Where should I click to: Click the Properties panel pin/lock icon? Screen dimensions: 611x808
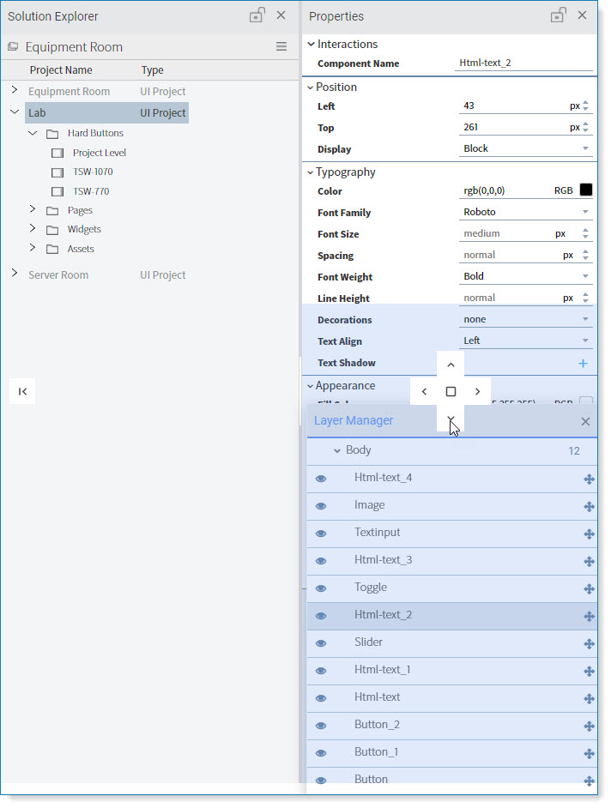[558, 15]
